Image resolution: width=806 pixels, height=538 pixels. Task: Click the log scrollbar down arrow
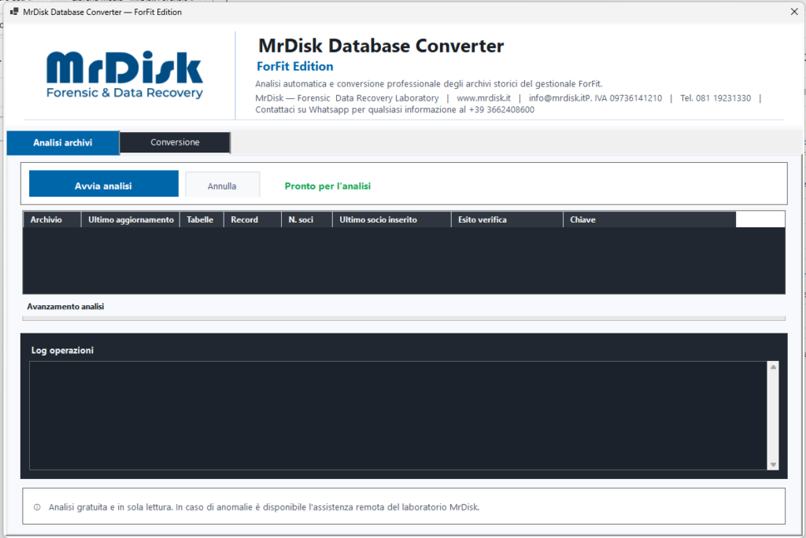[773, 465]
